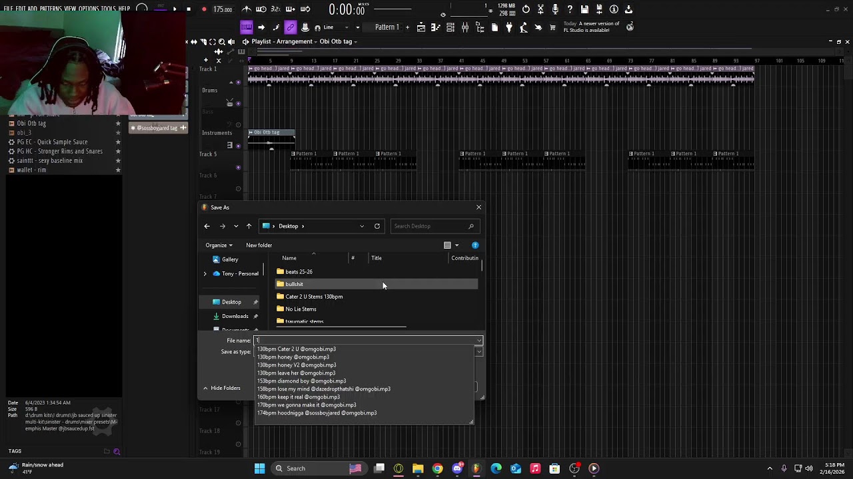Click the undo history icon
Image resolution: width=853 pixels, height=479 pixels.
526,9
